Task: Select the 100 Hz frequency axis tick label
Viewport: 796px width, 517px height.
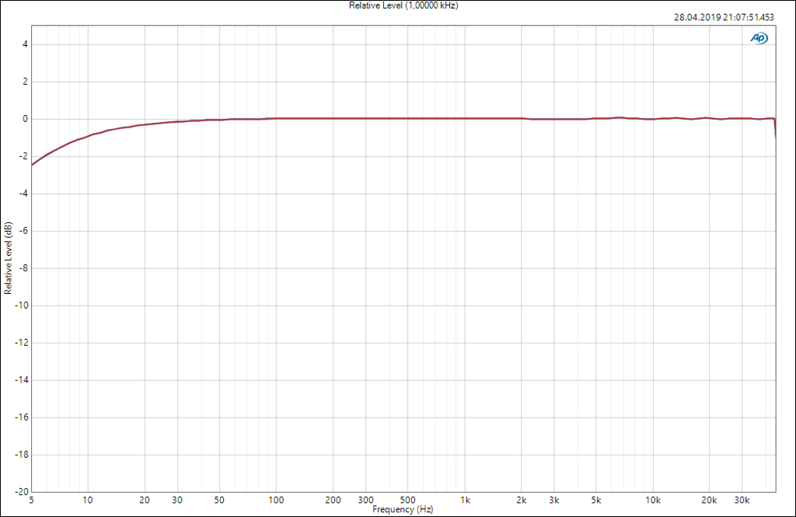Action: point(277,500)
